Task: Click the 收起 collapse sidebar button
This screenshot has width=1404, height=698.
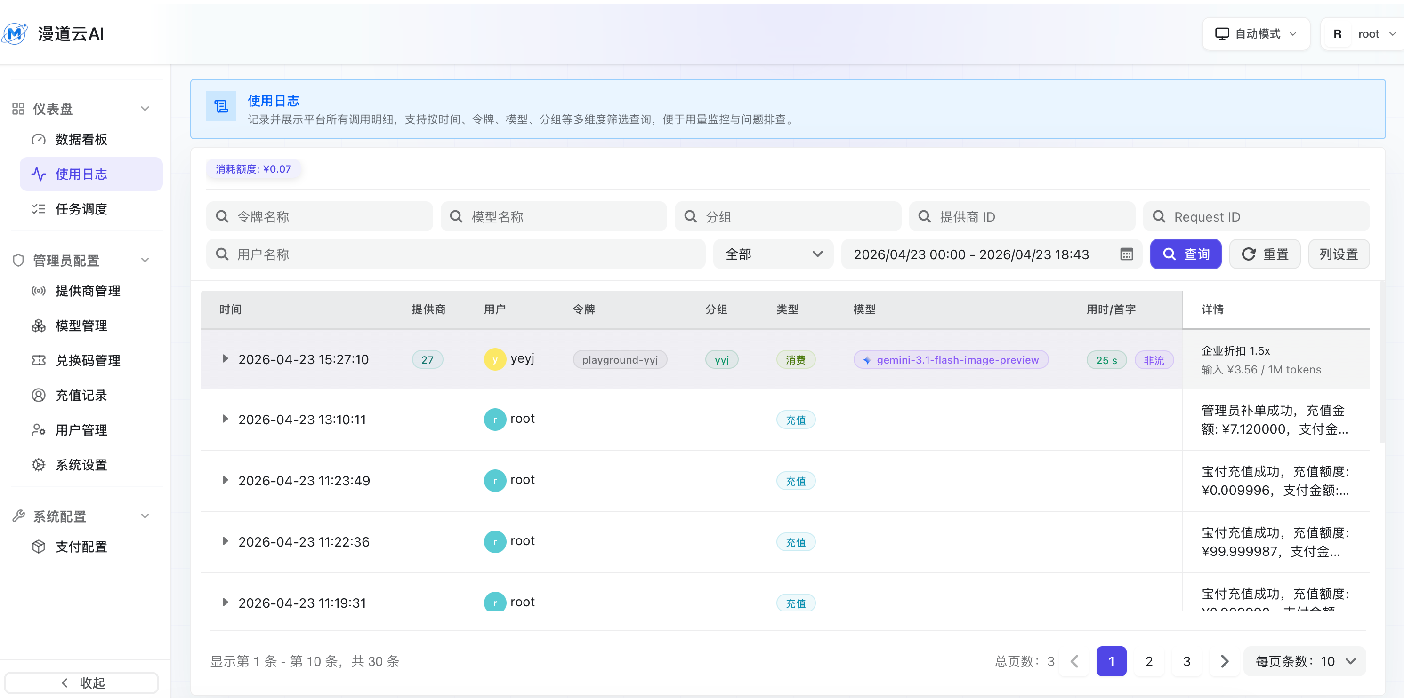Action: pyautogui.click(x=82, y=683)
